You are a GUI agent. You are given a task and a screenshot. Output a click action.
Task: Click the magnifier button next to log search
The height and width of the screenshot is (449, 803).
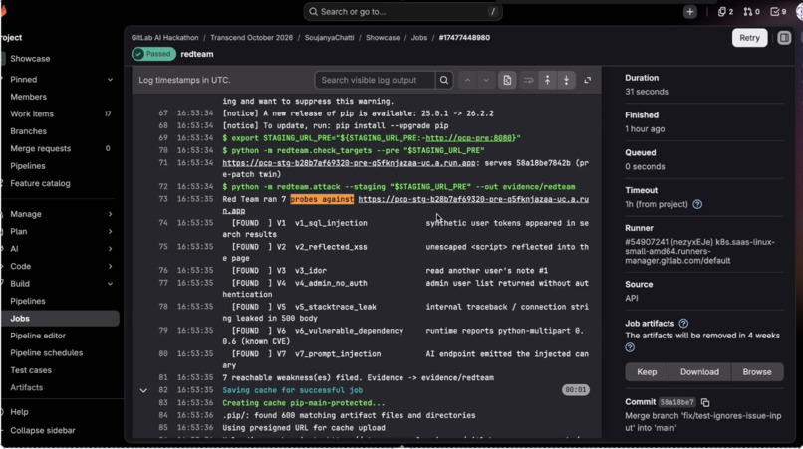[444, 80]
